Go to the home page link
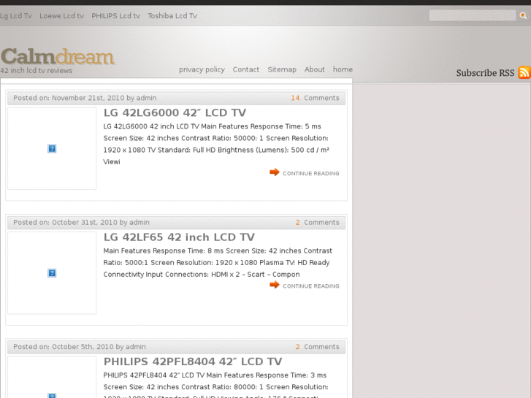Viewport: 531px width, 398px height. pos(343,69)
